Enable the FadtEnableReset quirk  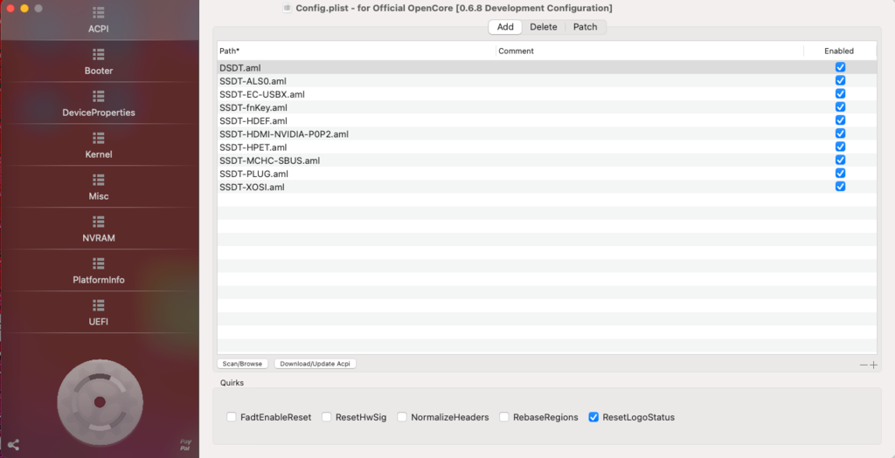[232, 417]
